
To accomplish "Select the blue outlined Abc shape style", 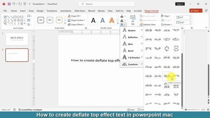I will point(50,20).
